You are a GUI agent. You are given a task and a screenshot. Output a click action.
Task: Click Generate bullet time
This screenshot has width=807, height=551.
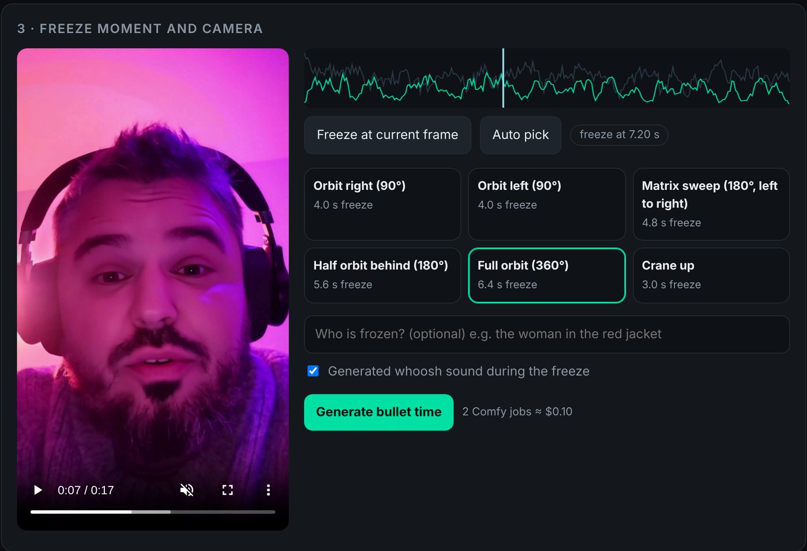[x=379, y=412]
